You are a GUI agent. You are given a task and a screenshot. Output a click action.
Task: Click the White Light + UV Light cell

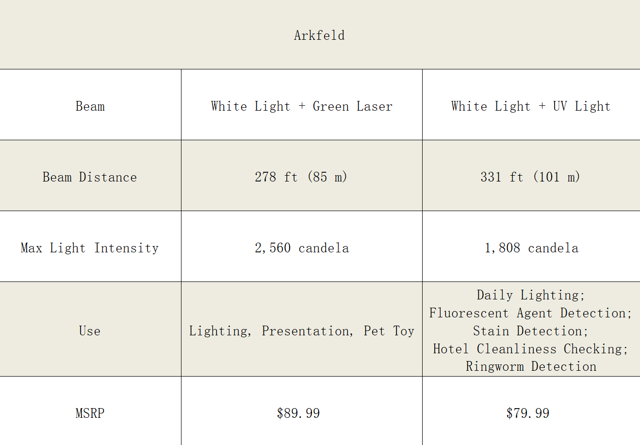click(x=531, y=106)
